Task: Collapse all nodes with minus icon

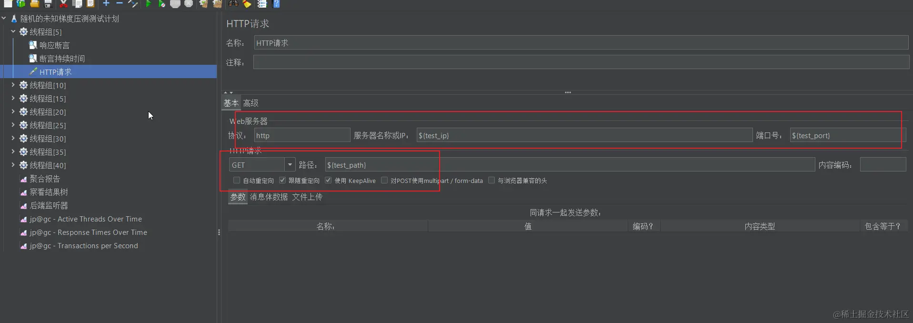Action: click(x=120, y=3)
